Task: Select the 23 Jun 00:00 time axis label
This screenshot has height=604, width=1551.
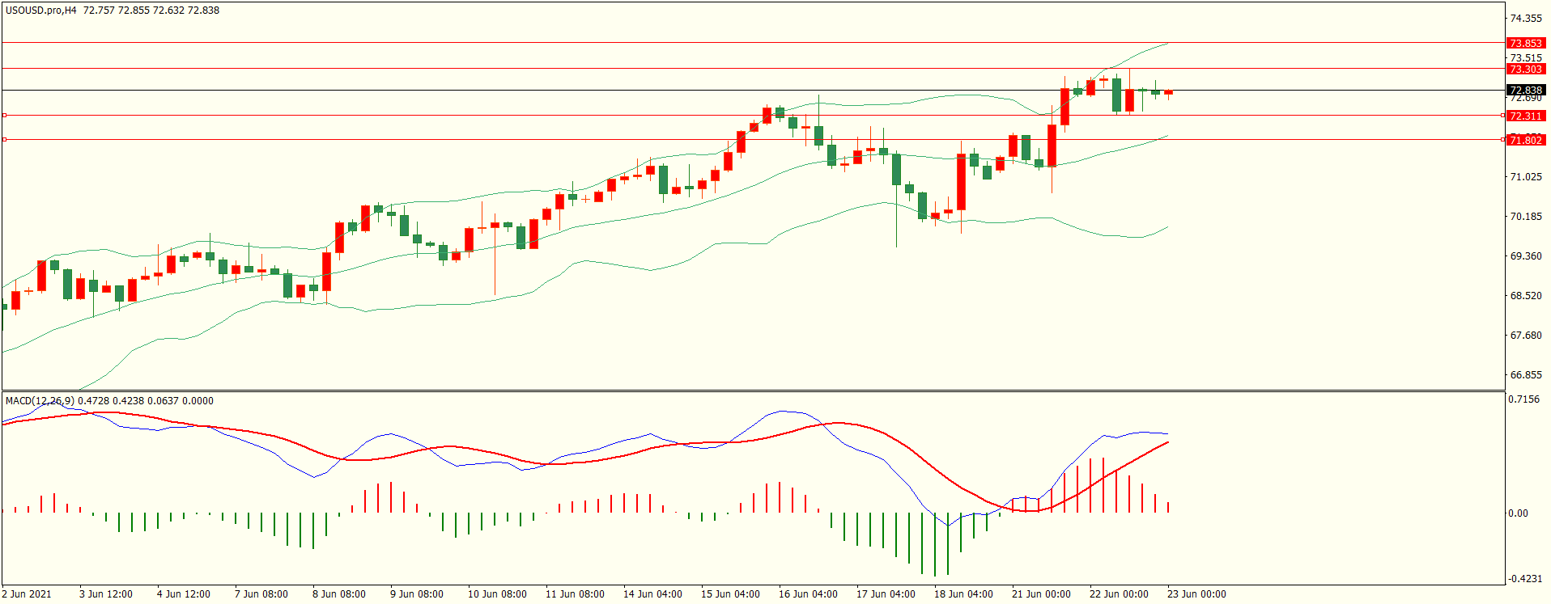Action: 1196,594
